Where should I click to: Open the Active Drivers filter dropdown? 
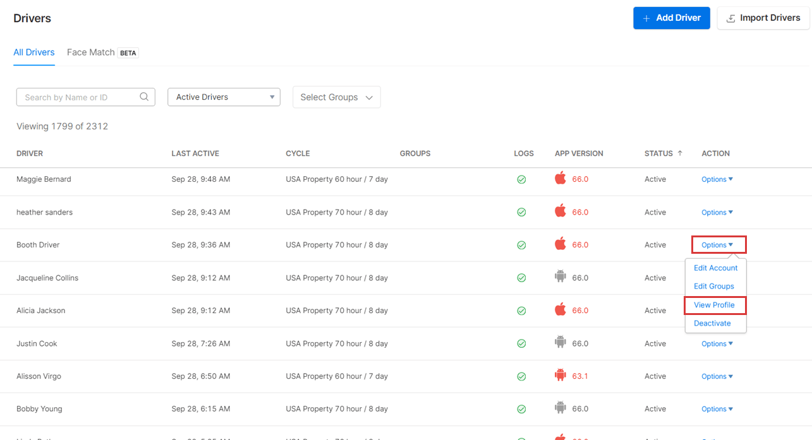[224, 97]
